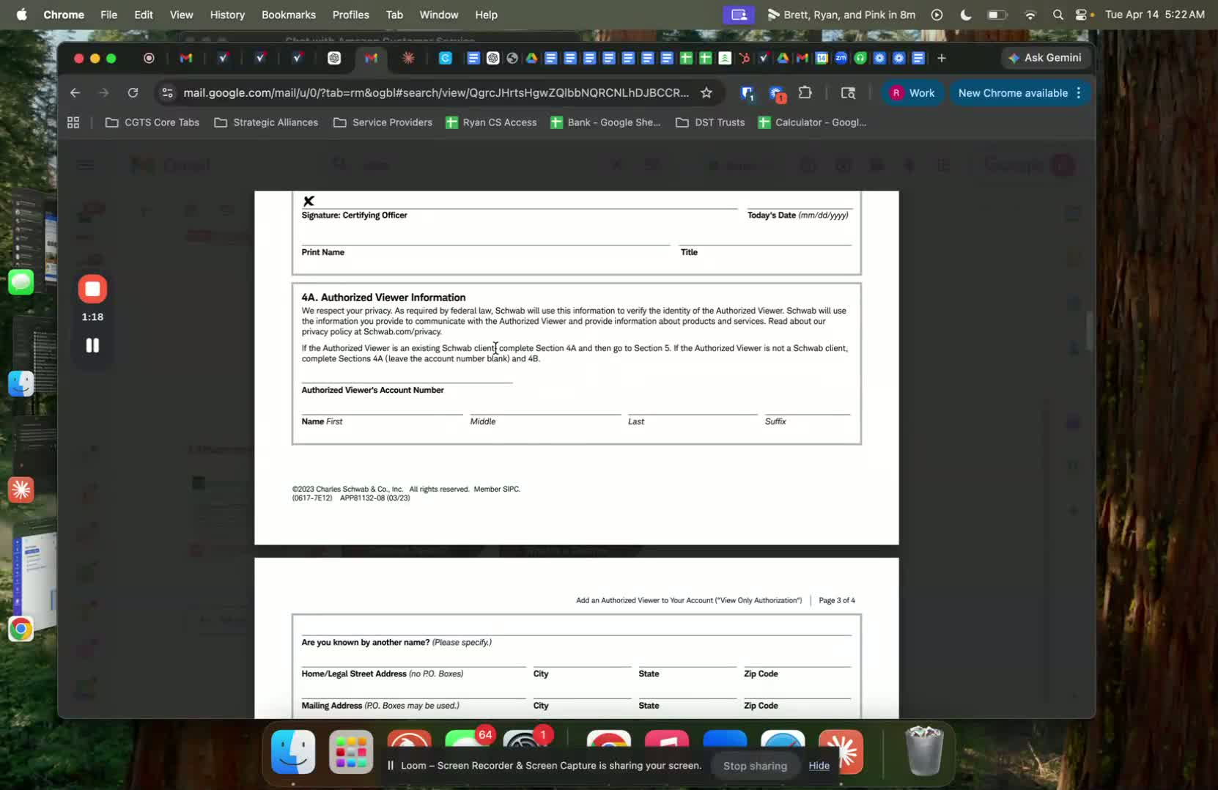Go back to the previous page
Screen dimensions: 1218x790
(75, 92)
